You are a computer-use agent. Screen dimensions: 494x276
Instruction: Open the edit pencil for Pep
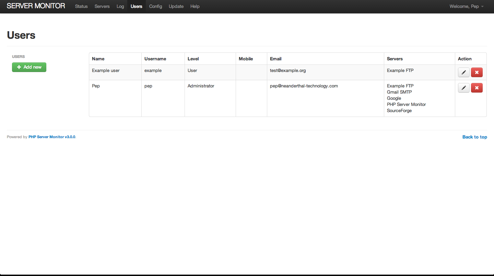pos(463,88)
